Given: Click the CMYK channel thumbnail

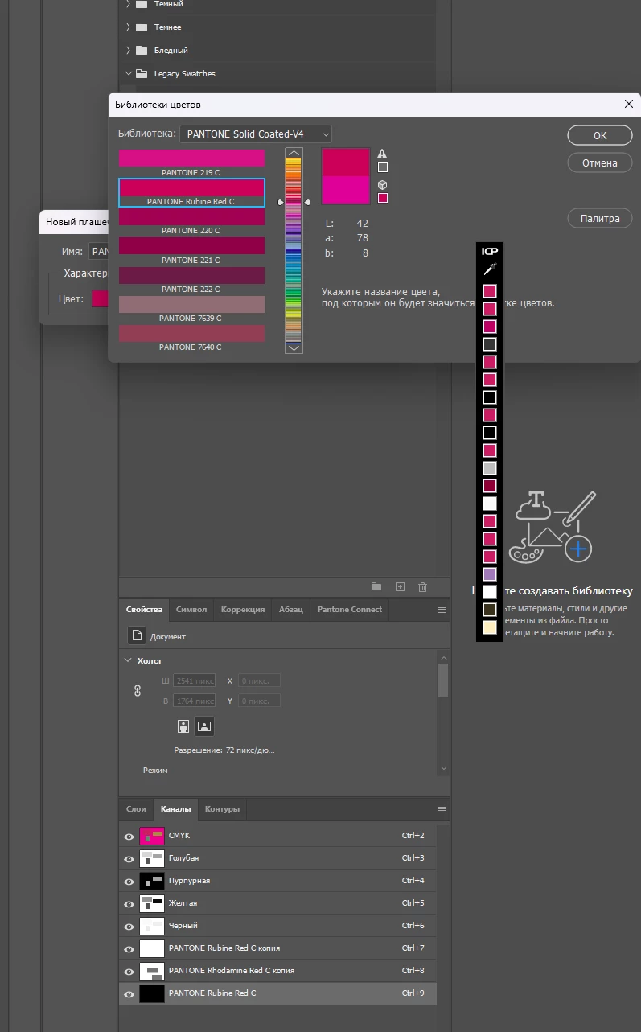Looking at the screenshot, I should [x=151, y=837].
